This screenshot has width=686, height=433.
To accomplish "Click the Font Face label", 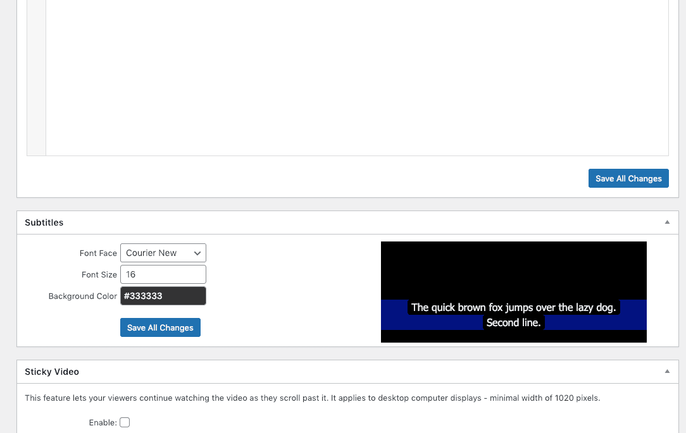I will point(98,253).
